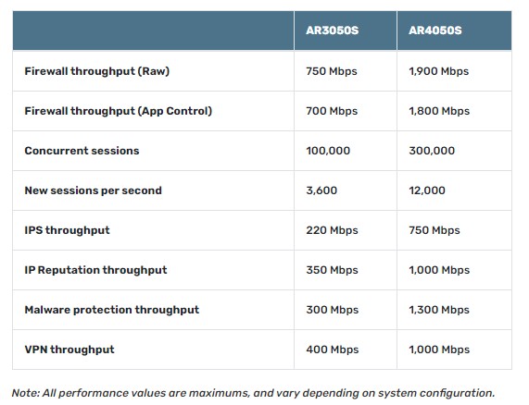Select the 300,000 concurrent sessions value
This screenshot has height=405, width=529.
pyautogui.click(x=432, y=151)
